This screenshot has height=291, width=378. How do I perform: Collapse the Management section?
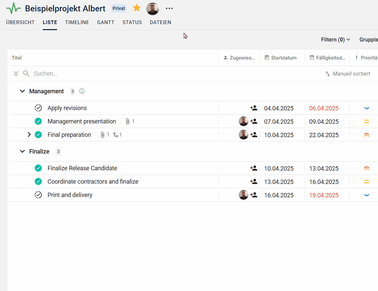[x=22, y=91]
